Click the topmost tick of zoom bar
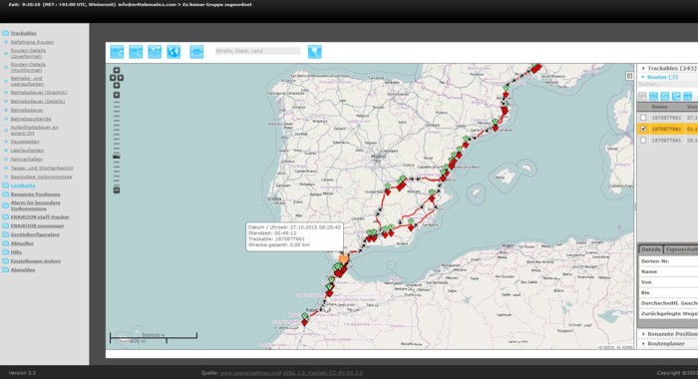698x379 pixels. pyautogui.click(x=117, y=102)
